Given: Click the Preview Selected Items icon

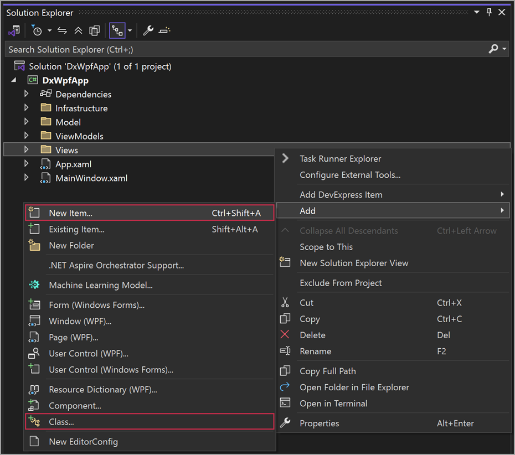Looking at the screenshot, I should tap(164, 30).
